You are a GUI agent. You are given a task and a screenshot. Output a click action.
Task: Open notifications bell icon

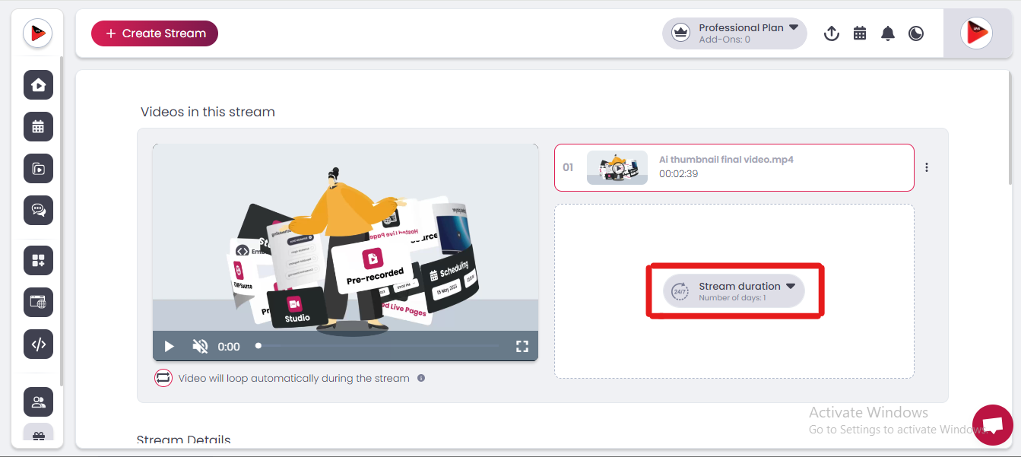pos(887,33)
